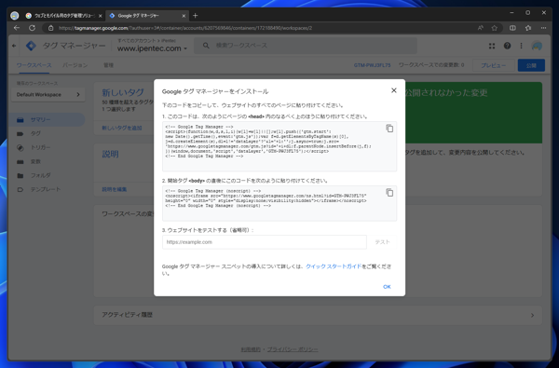Open browser settings and more menu

coord(543,28)
